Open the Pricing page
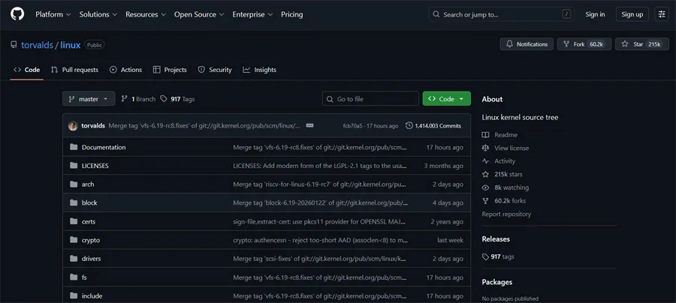Screen dimensions: 676x303 tap(292, 14)
